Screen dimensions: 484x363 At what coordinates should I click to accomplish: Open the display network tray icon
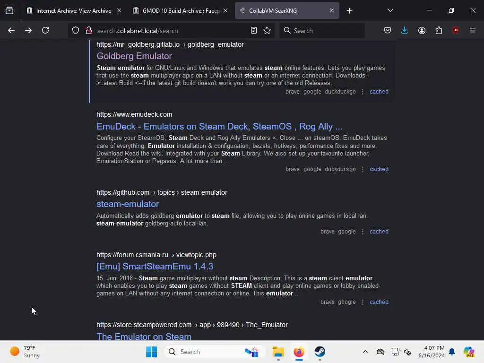click(395, 352)
